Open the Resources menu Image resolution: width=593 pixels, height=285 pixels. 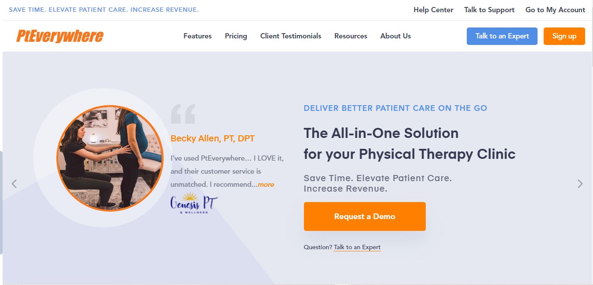(x=351, y=36)
